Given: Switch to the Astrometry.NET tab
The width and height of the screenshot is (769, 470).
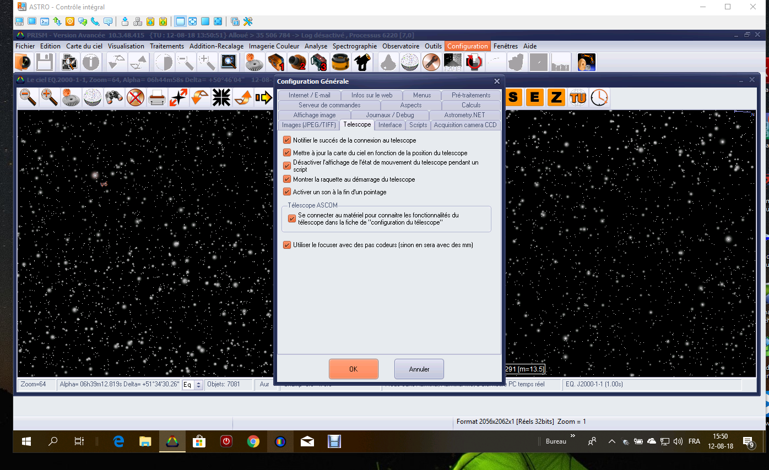Looking at the screenshot, I should 465,115.
